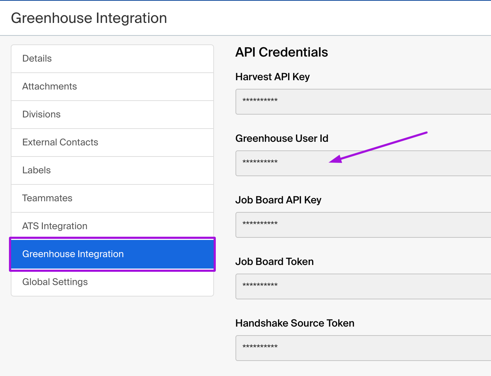This screenshot has height=376, width=491.
Task: Click the Greenhouse User Id label
Action: (x=282, y=139)
